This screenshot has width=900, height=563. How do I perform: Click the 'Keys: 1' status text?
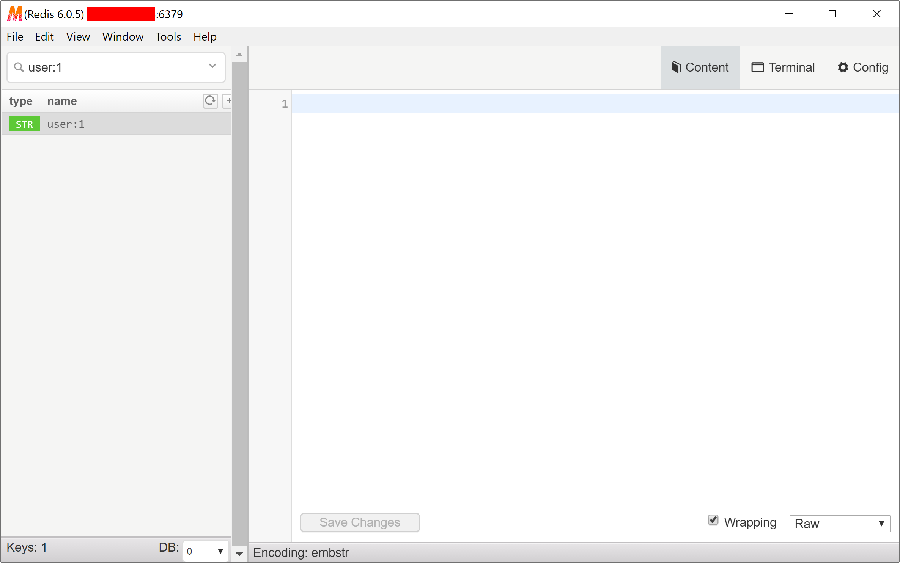point(27,547)
